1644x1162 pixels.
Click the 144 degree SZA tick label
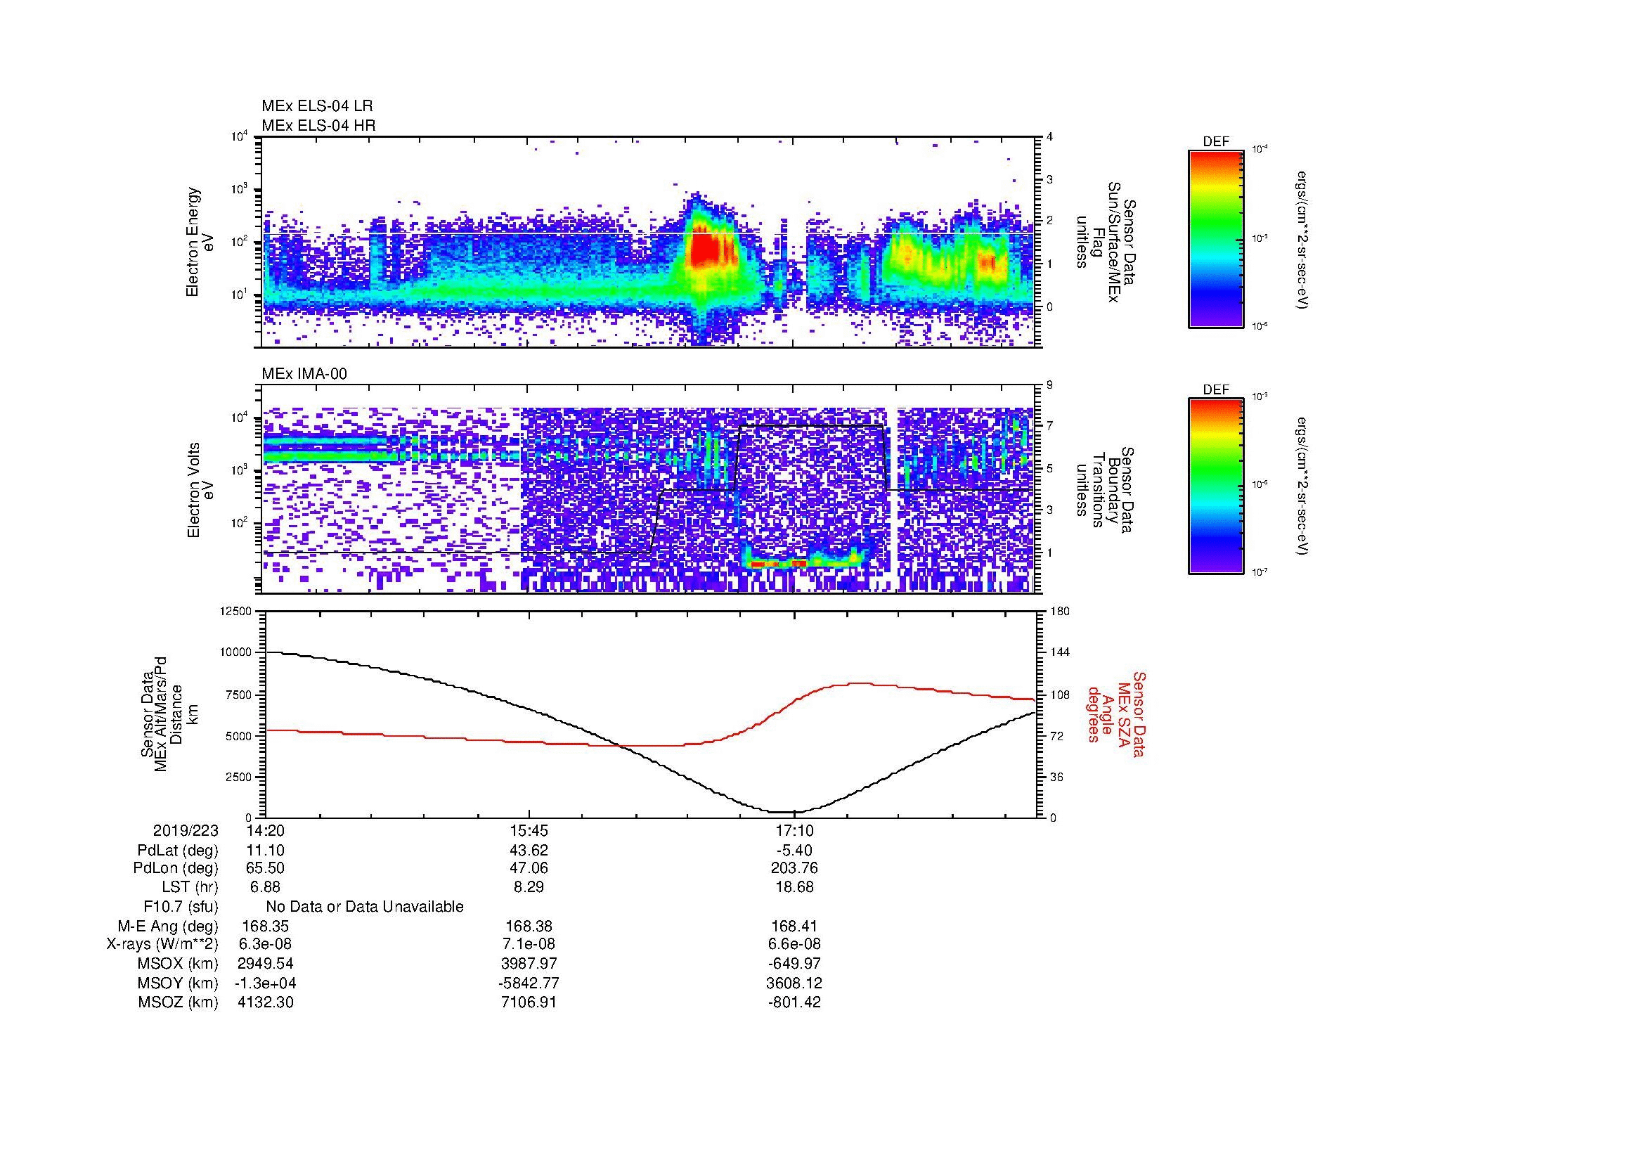(1060, 653)
